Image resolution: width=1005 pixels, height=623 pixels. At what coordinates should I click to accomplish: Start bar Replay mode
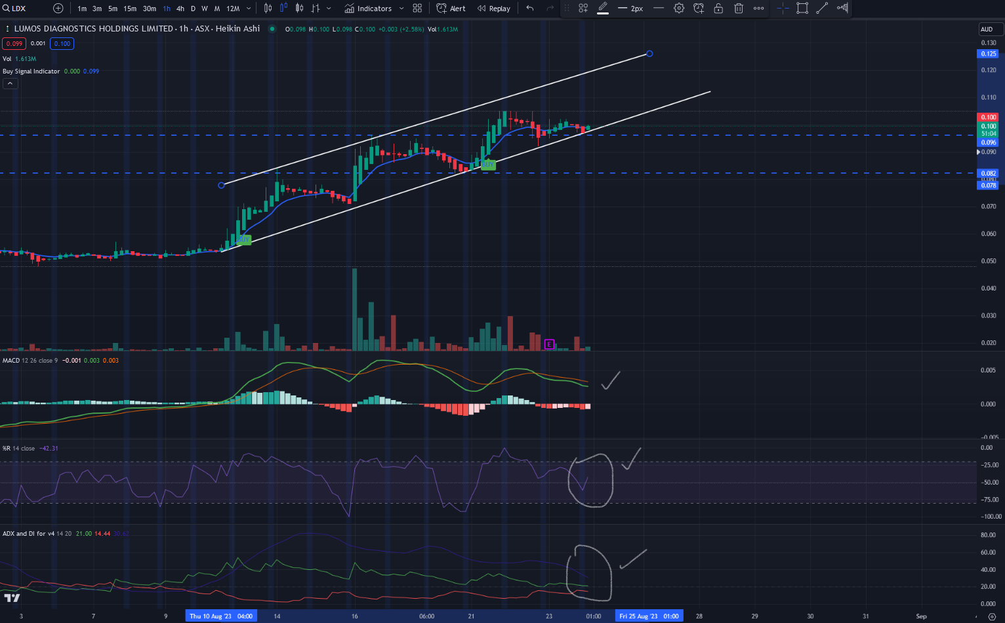(494, 9)
